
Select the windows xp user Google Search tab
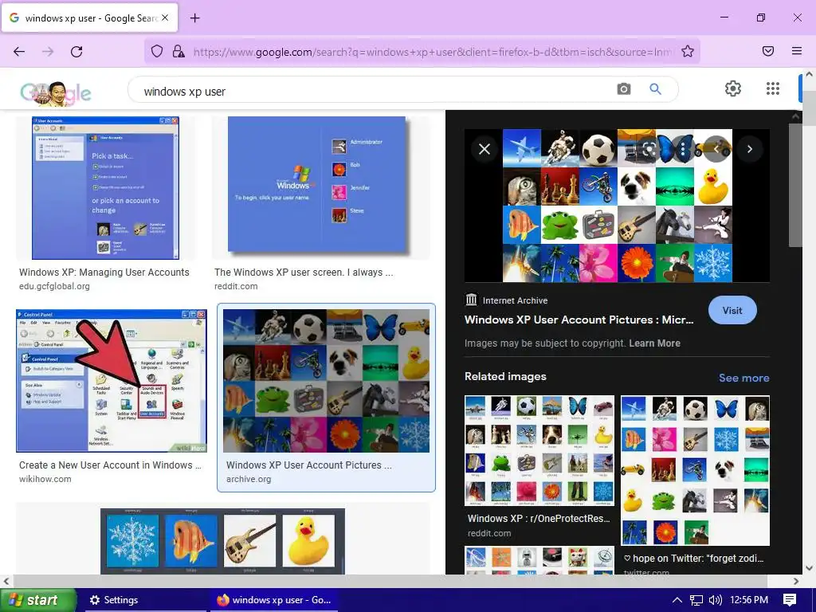[x=89, y=18]
